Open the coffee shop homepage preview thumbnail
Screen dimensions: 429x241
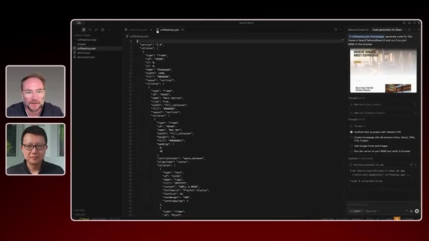(x=383, y=71)
